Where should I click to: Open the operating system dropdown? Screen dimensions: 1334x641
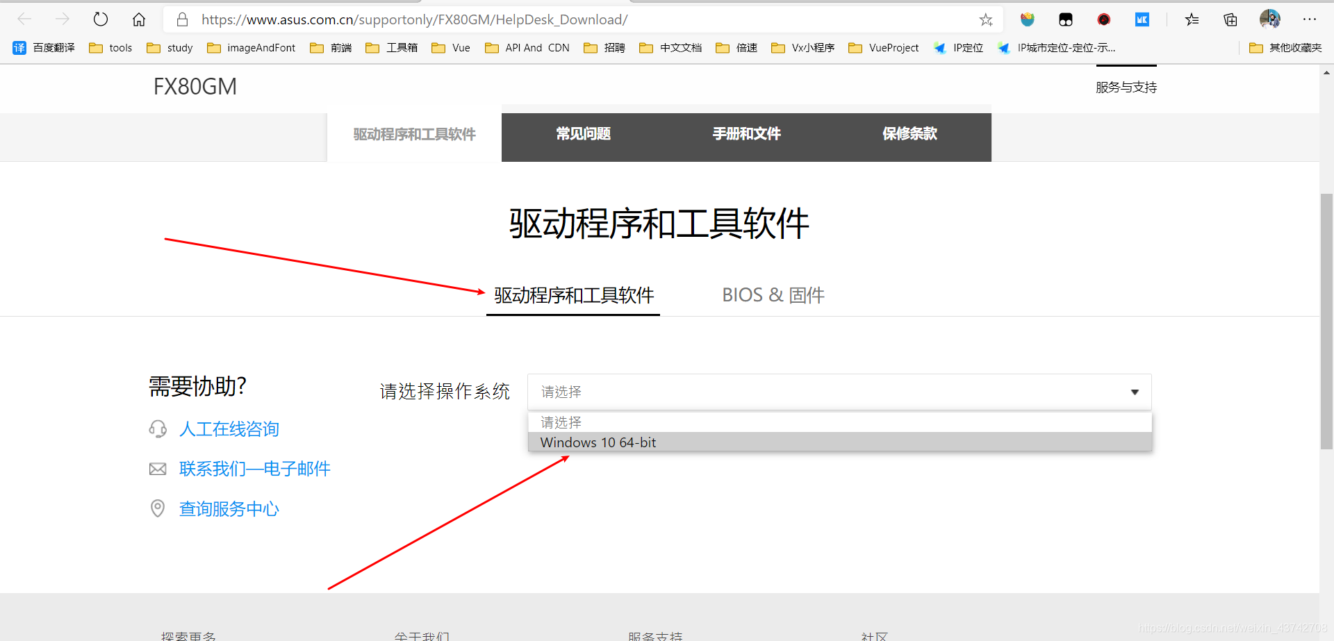(x=839, y=392)
